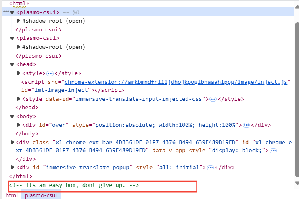Click the scrollbar up arrow
This screenshot has width=299, height=199.
297,7
